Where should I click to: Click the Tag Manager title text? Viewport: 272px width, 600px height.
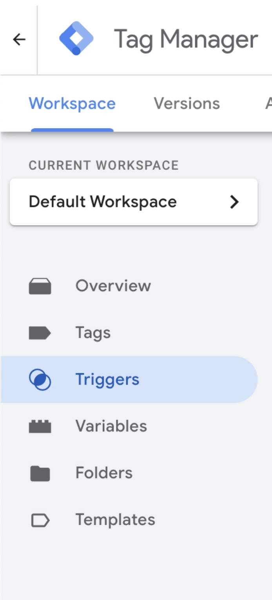(x=186, y=40)
